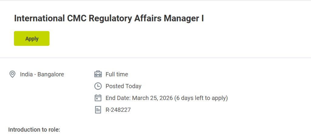Click the horizontal divider below Apply

click(155, 58)
